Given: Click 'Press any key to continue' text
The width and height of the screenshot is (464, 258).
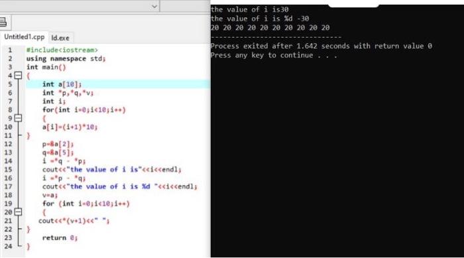Looking at the screenshot, I should point(274,56).
